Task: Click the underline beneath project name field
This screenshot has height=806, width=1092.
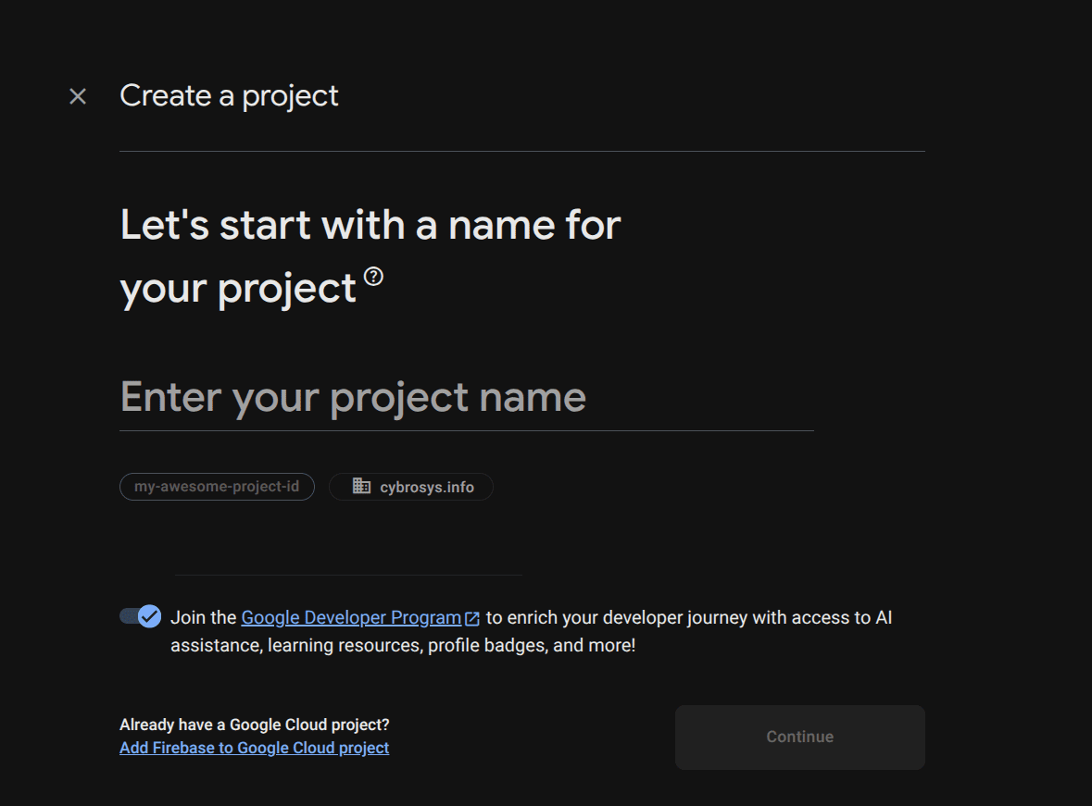Action: pos(466,430)
